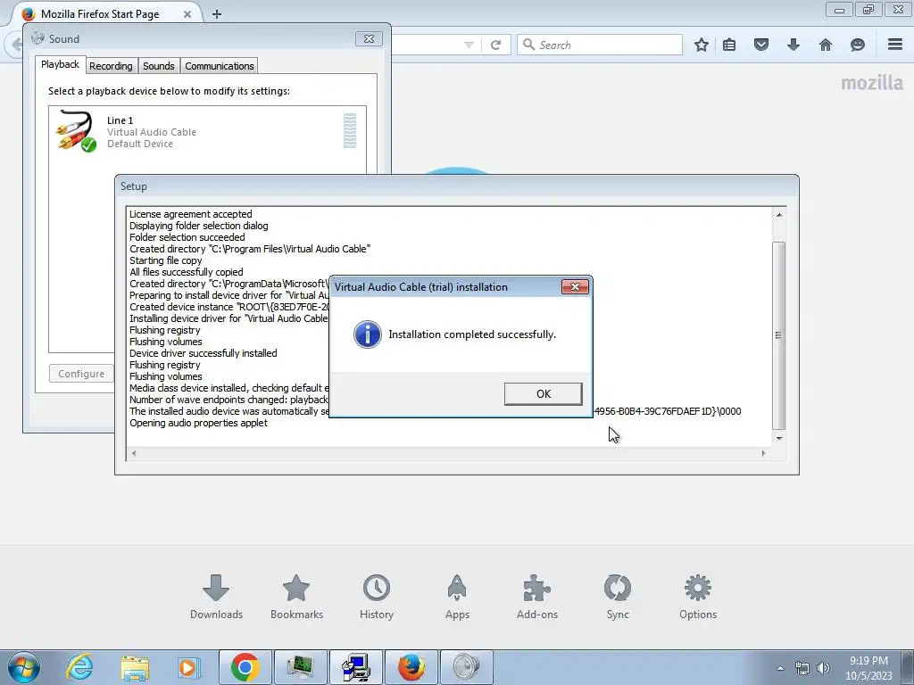
Task: Open Windows Explorer folder from the taskbar
Action: click(135, 667)
